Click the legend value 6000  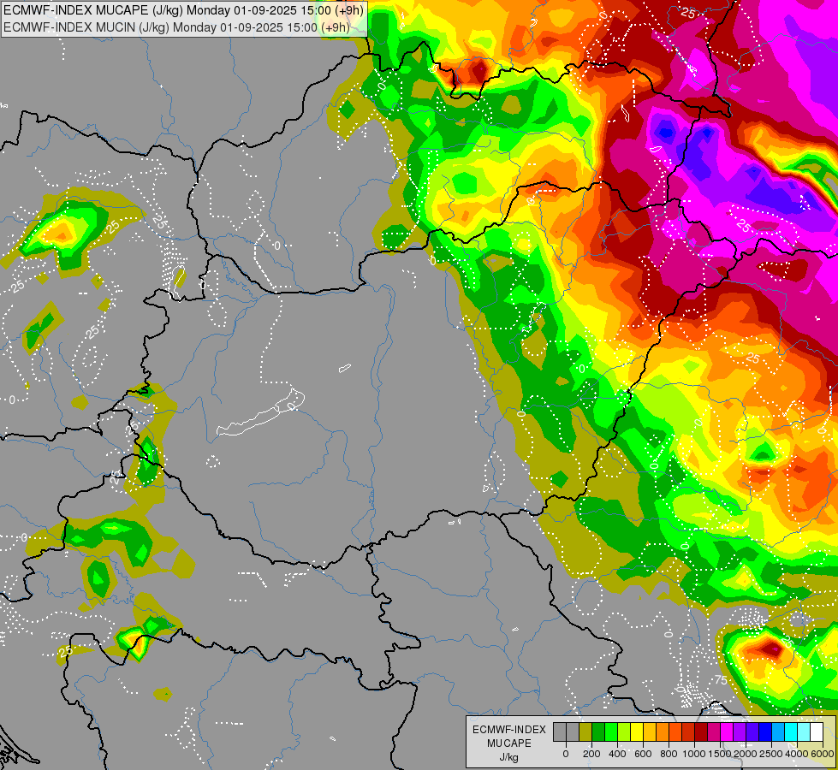pyautogui.click(x=823, y=754)
